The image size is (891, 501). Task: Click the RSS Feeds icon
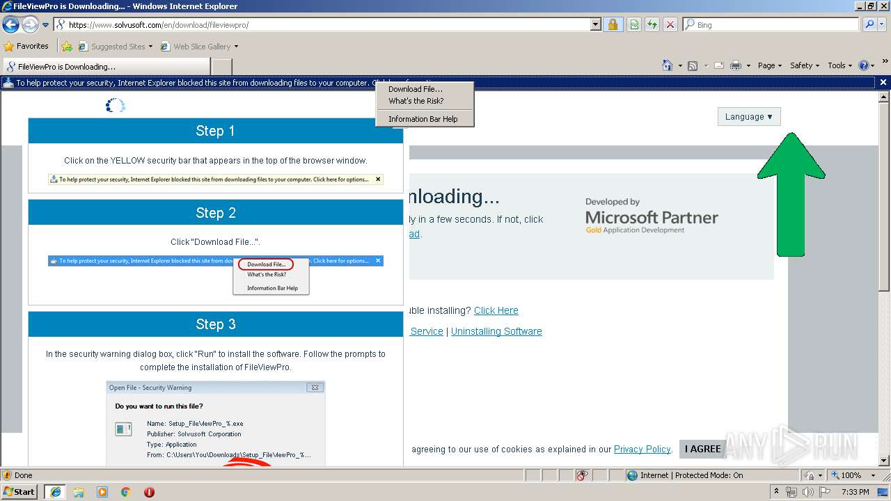tap(693, 65)
